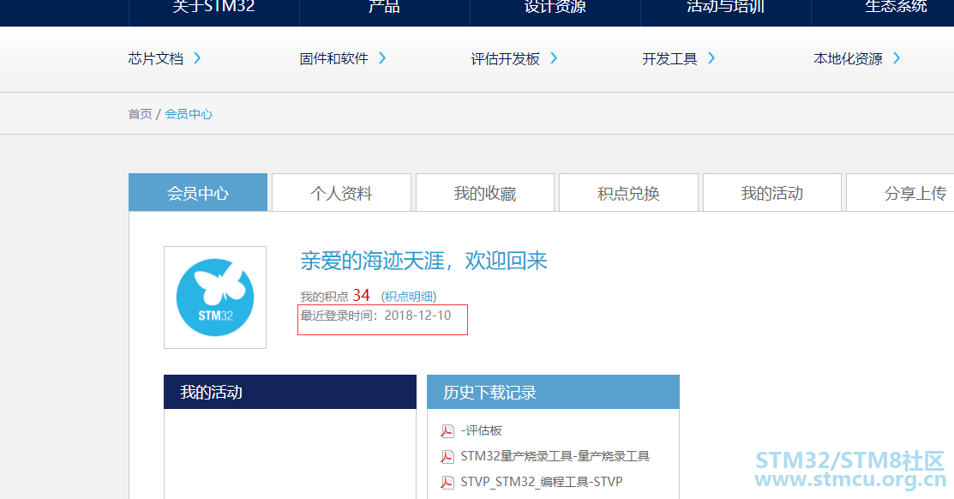Select the 会员中心 tab
Viewport: 954px width, 499px height.
(198, 192)
